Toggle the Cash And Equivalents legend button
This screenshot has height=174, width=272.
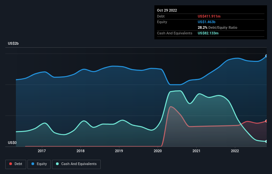pos(76,164)
